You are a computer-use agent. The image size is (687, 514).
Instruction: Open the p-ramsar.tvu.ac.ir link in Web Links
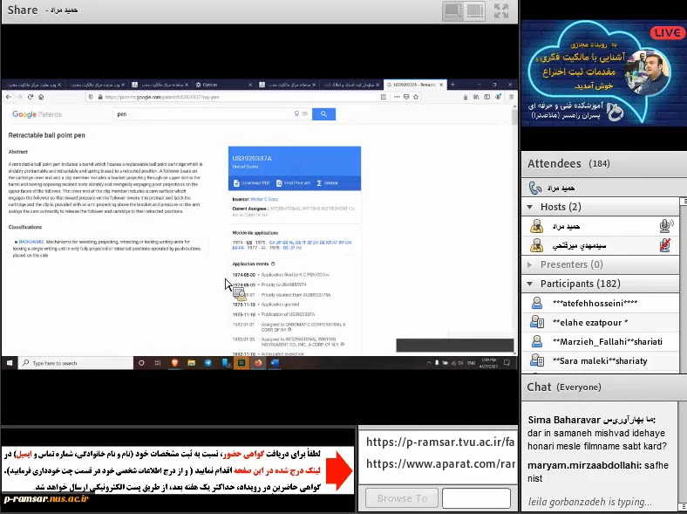click(440, 442)
